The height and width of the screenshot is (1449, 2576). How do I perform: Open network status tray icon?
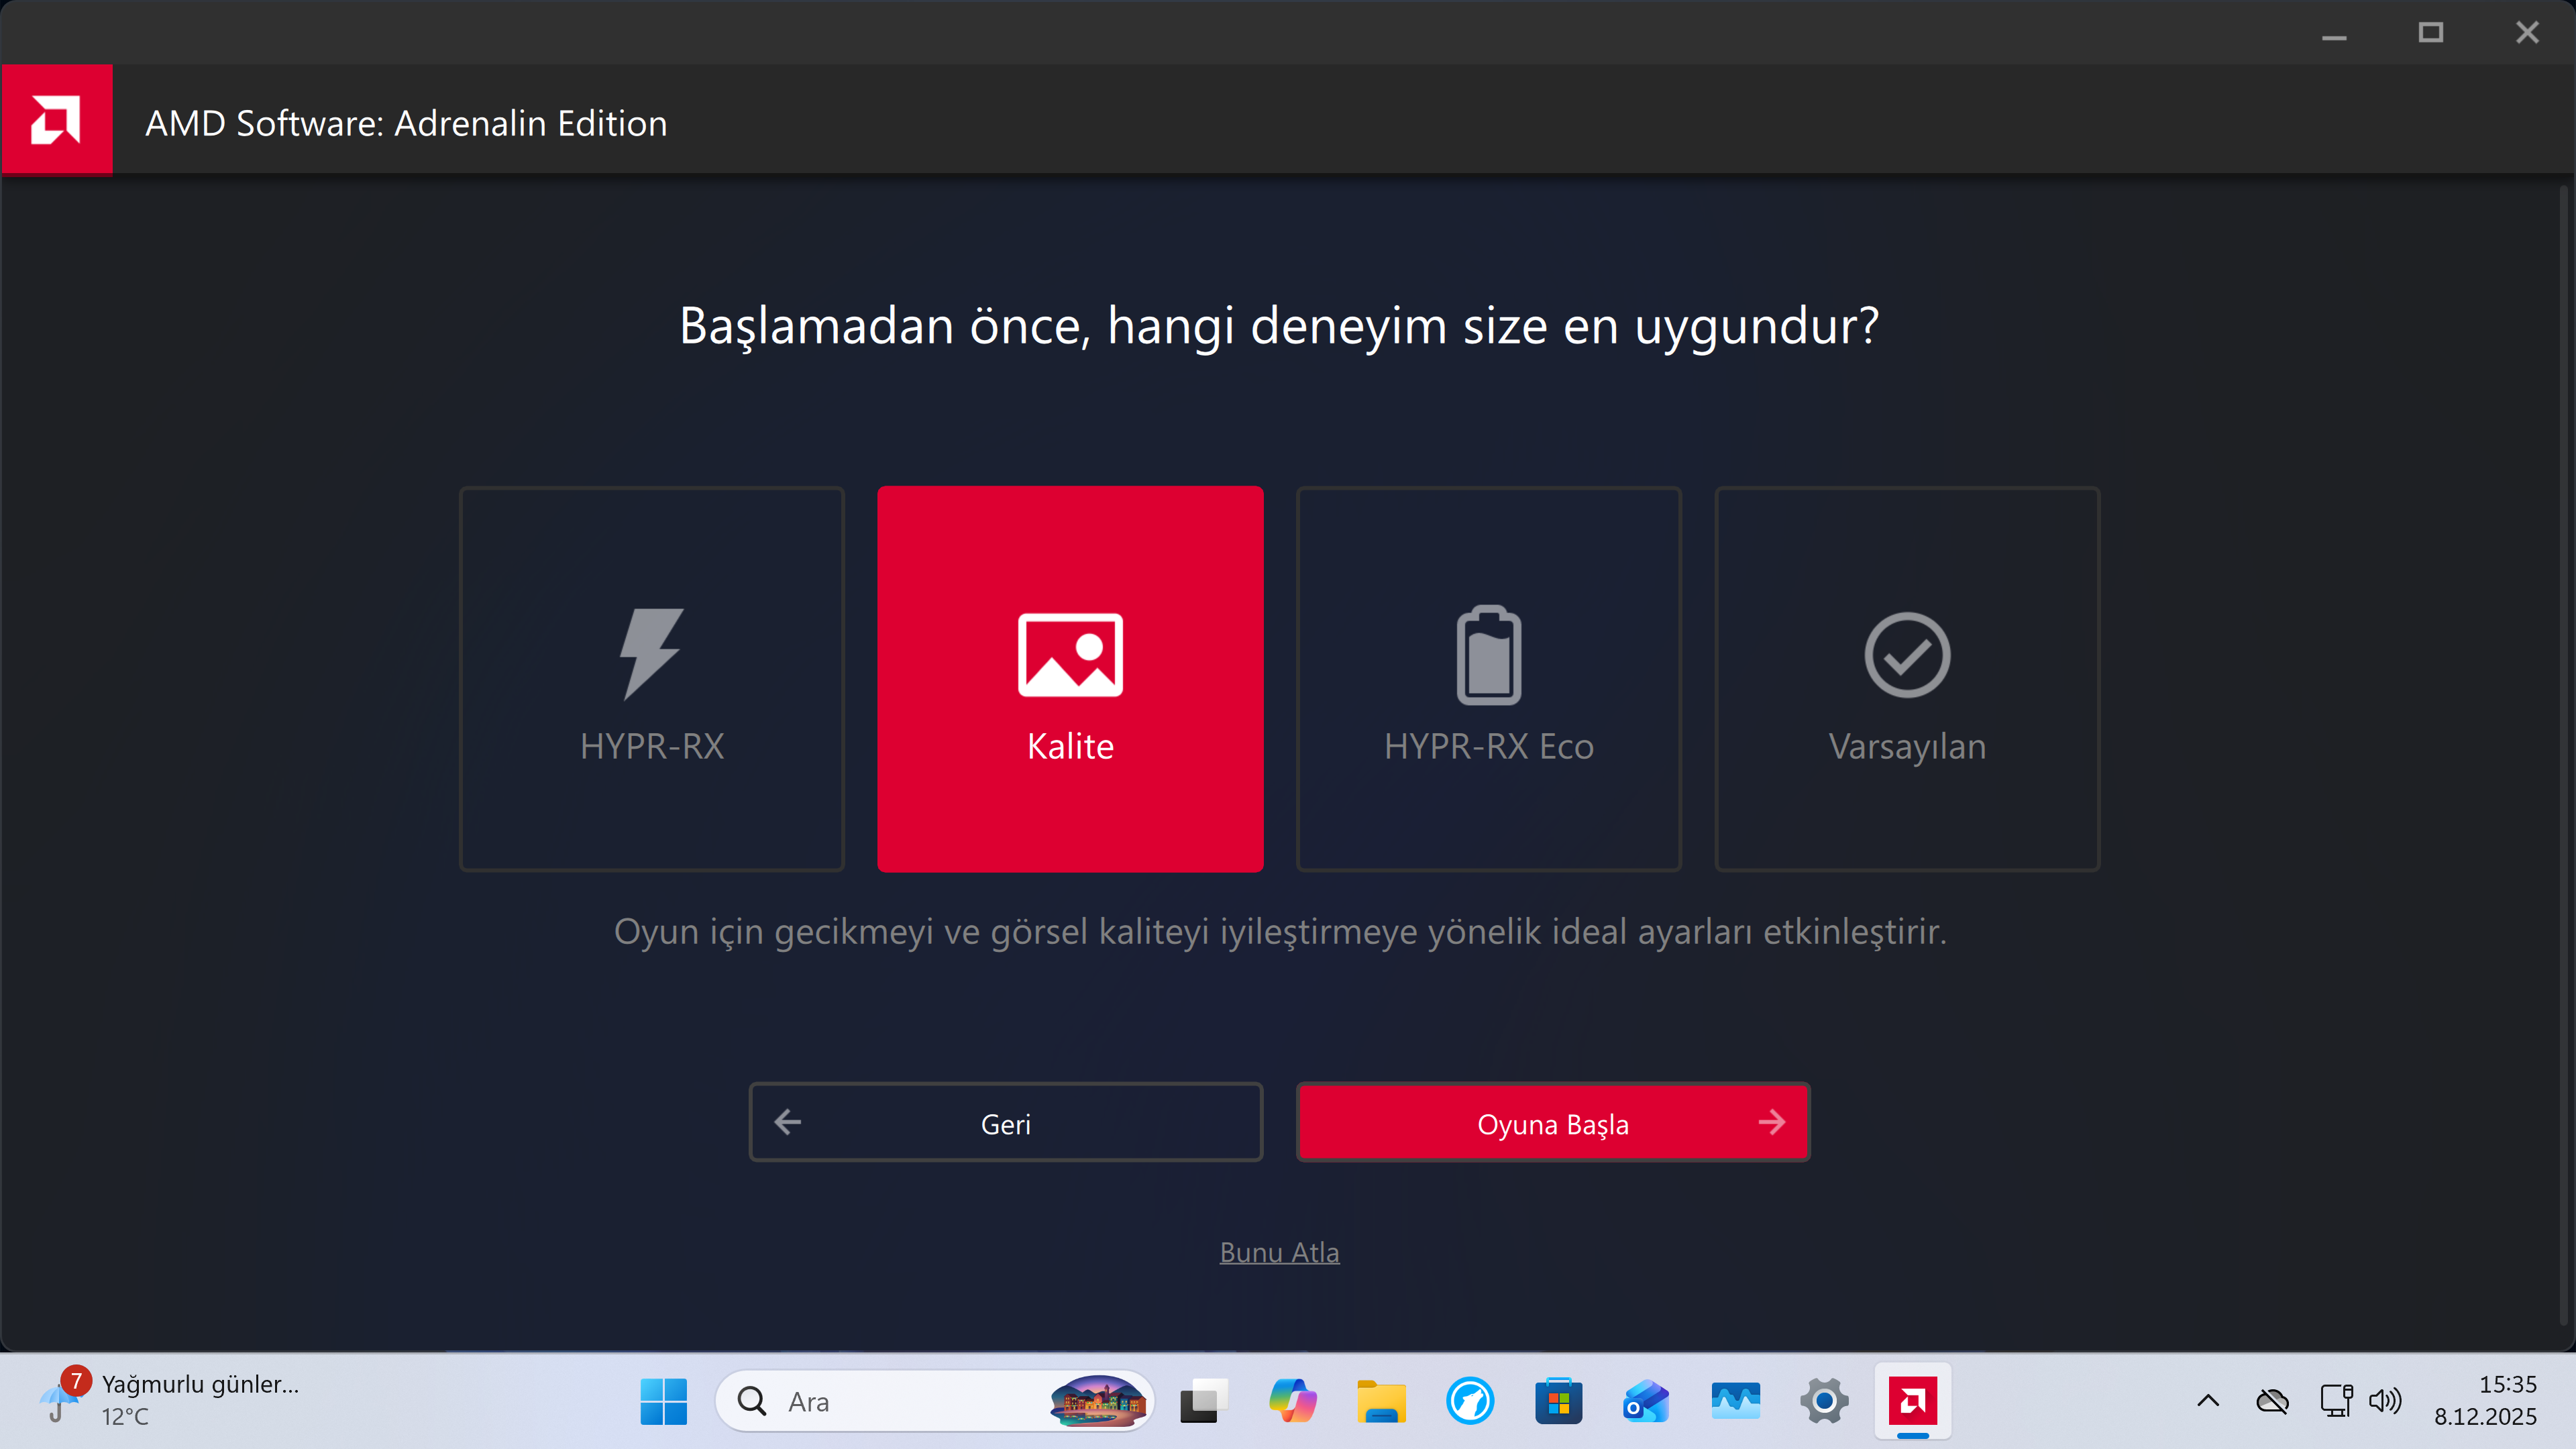[x=2336, y=1401]
